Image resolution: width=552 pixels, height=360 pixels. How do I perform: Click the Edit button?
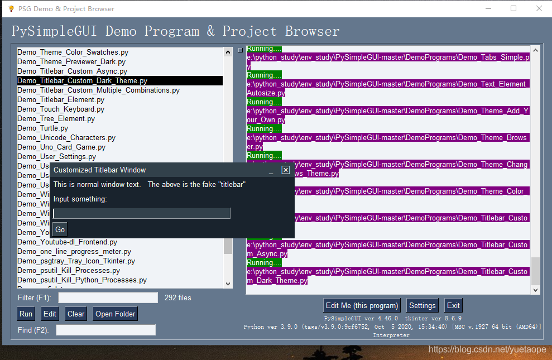pos(50,314)
